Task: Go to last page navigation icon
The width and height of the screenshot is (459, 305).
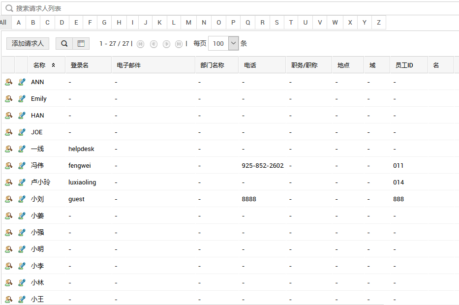Action: pos(179,44)
